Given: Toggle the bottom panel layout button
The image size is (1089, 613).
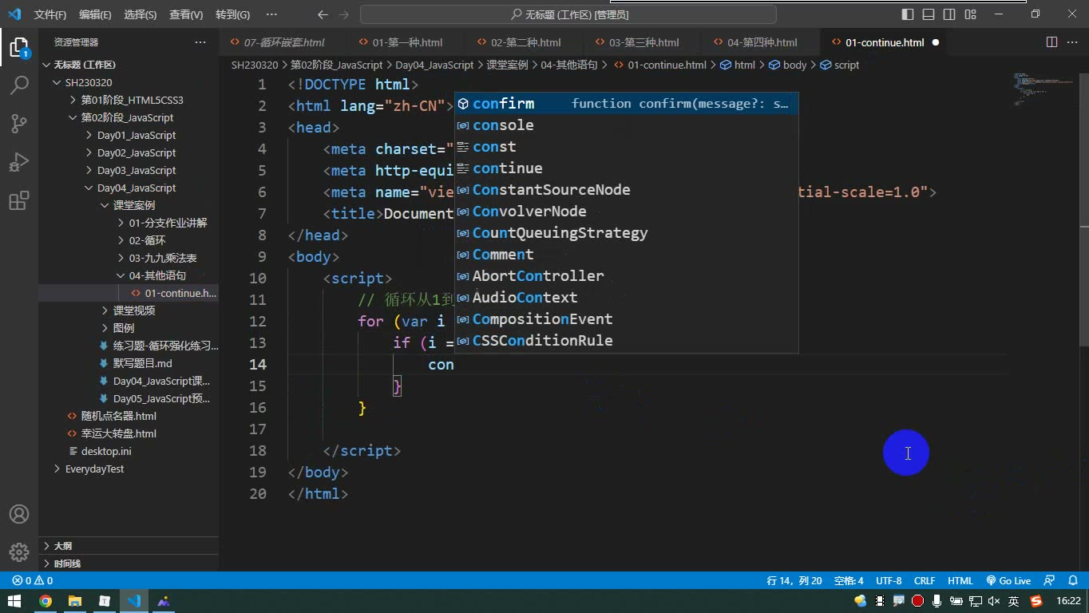Looking at the screenshot, I should 929,14.
